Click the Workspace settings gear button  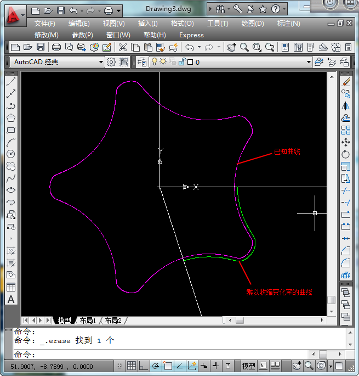(111, 62)
